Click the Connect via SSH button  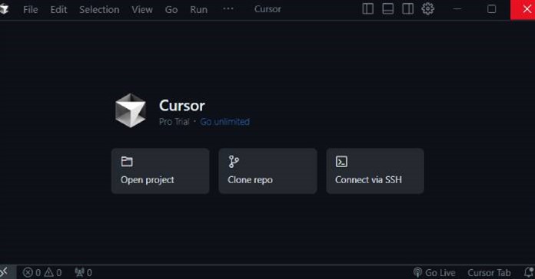375,171
